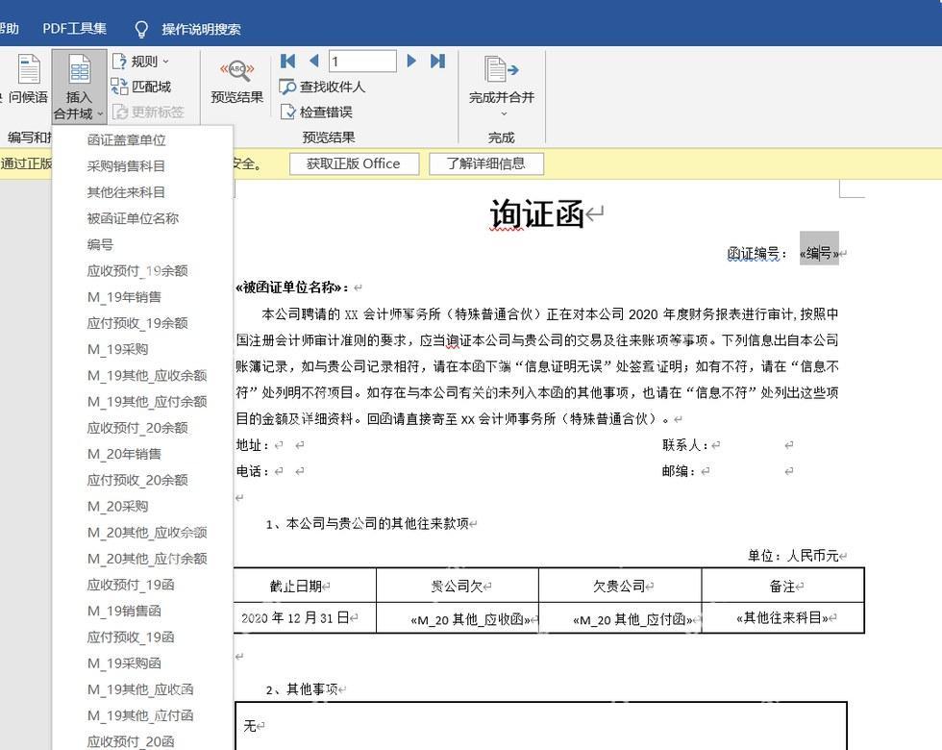Go to previous record arrow
This screenshot has width=942, height=750.
coord(313,61)
